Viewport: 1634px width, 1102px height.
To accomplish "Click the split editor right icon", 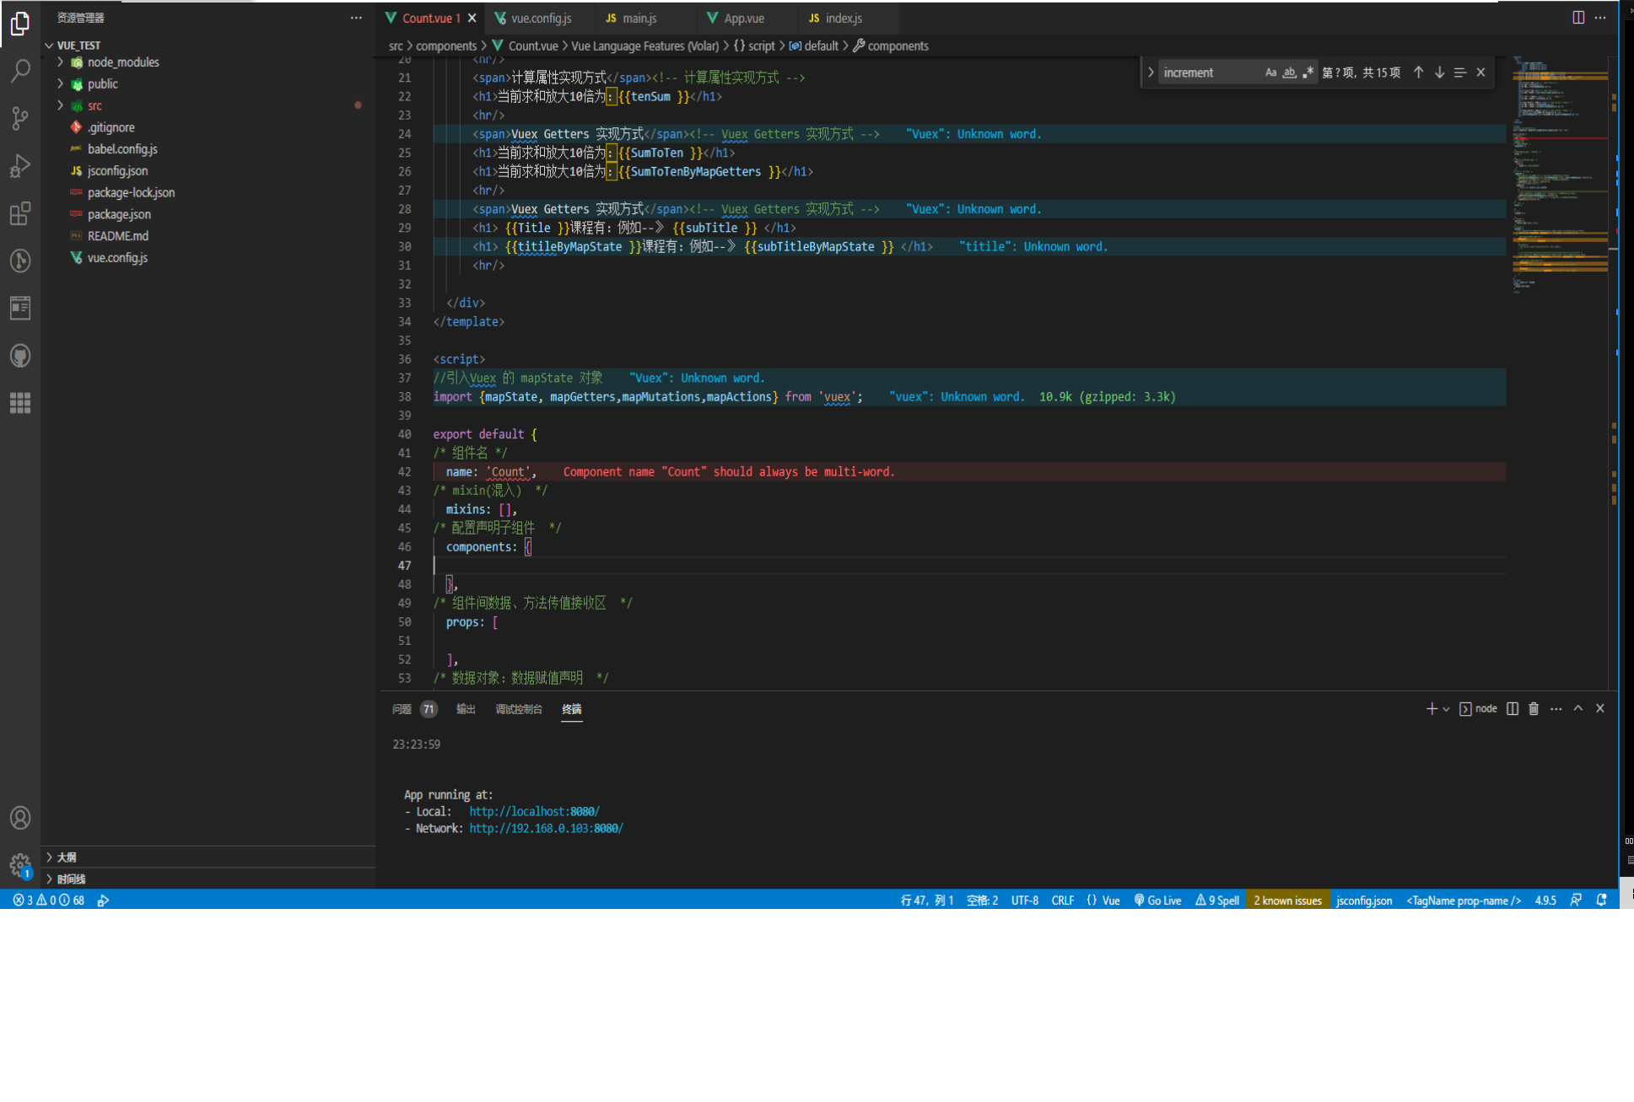I will (x=1578, y=18).
